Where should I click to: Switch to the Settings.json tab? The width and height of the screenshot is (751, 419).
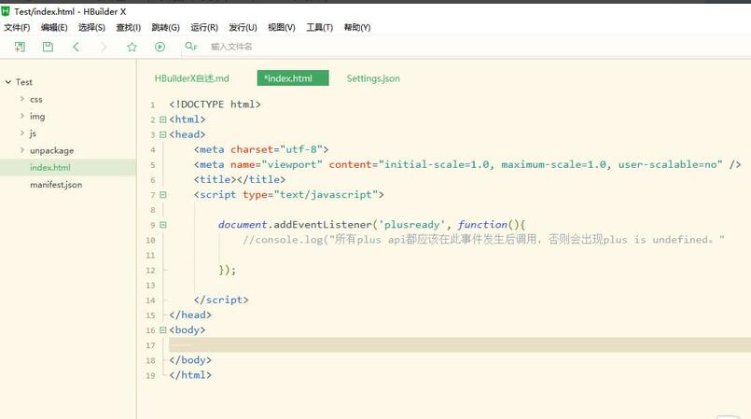[372, 78]
